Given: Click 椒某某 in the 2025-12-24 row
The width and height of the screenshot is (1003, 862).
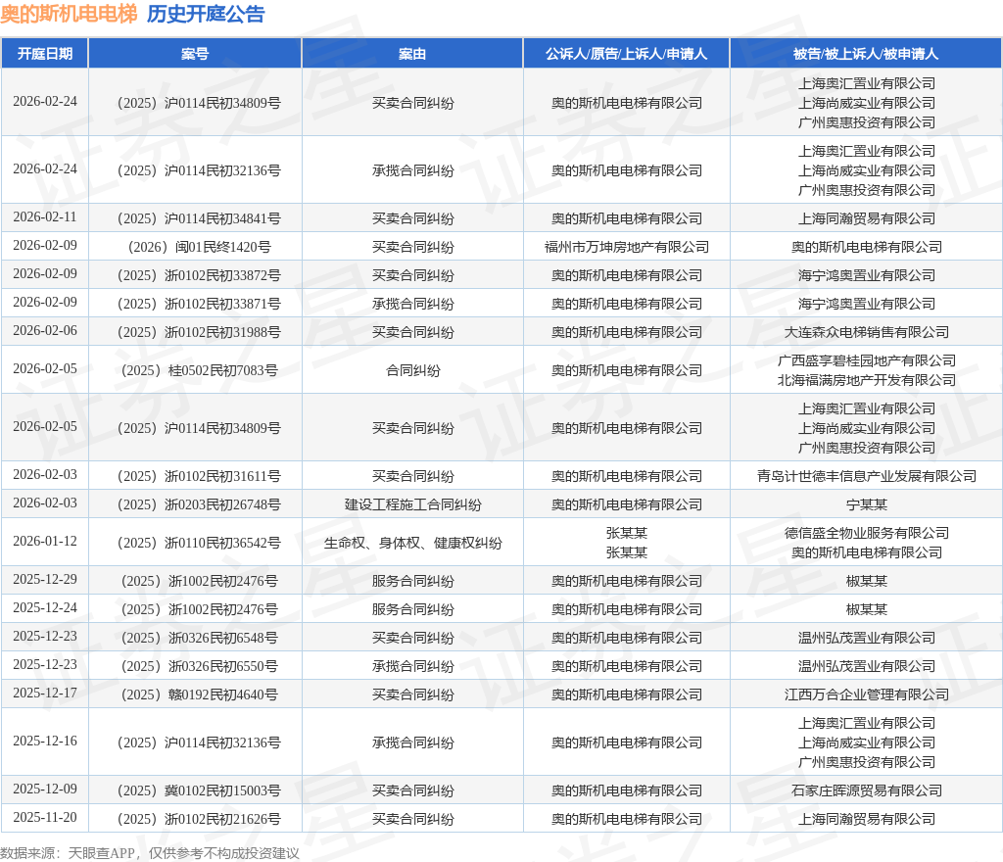Looking at the screenshot, I should coord(866,609).
